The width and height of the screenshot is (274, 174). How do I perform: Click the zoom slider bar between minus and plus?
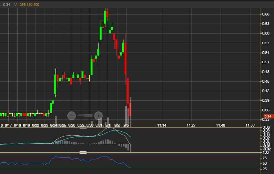(85, 116)
